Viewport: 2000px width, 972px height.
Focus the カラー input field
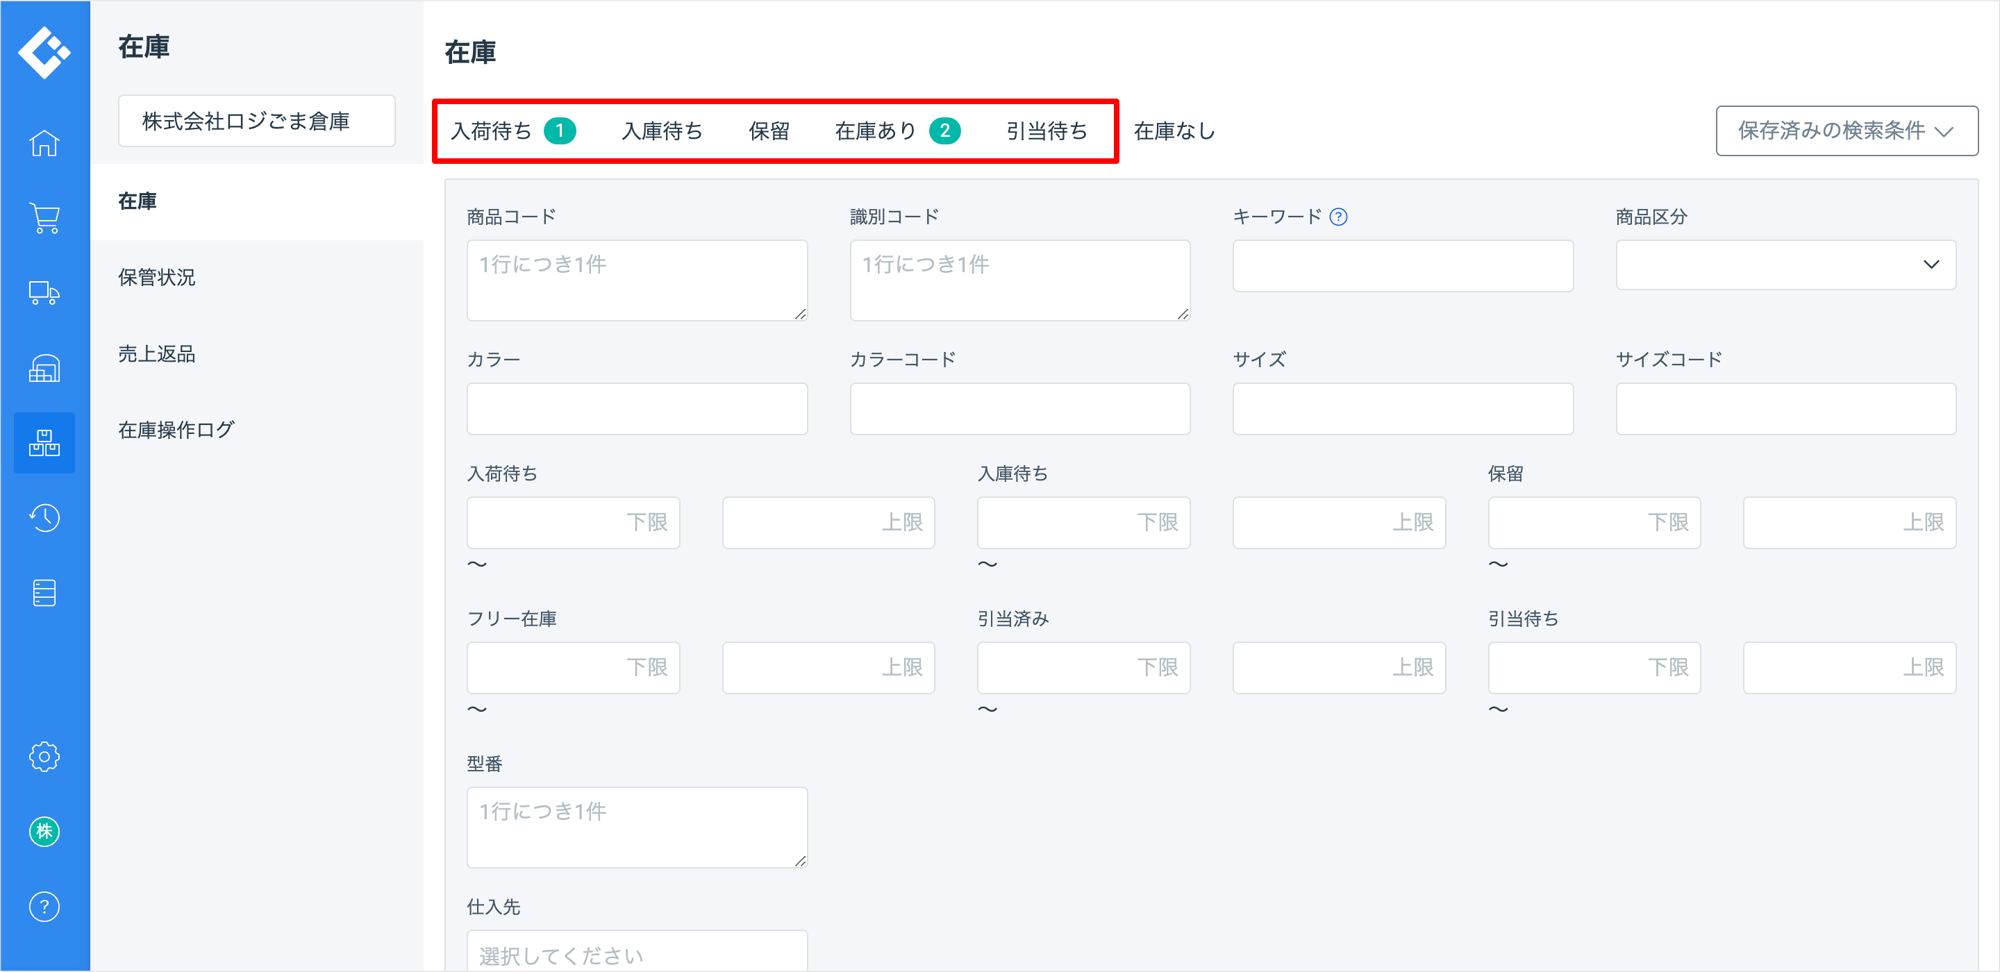point(637,408)
